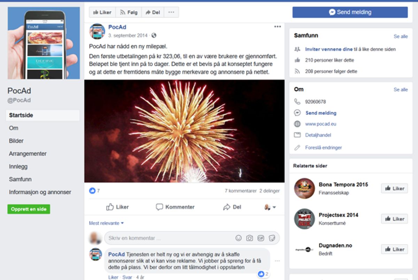Click the like reaction icon showing 7

pyautogui.click(x=92, y=190)
